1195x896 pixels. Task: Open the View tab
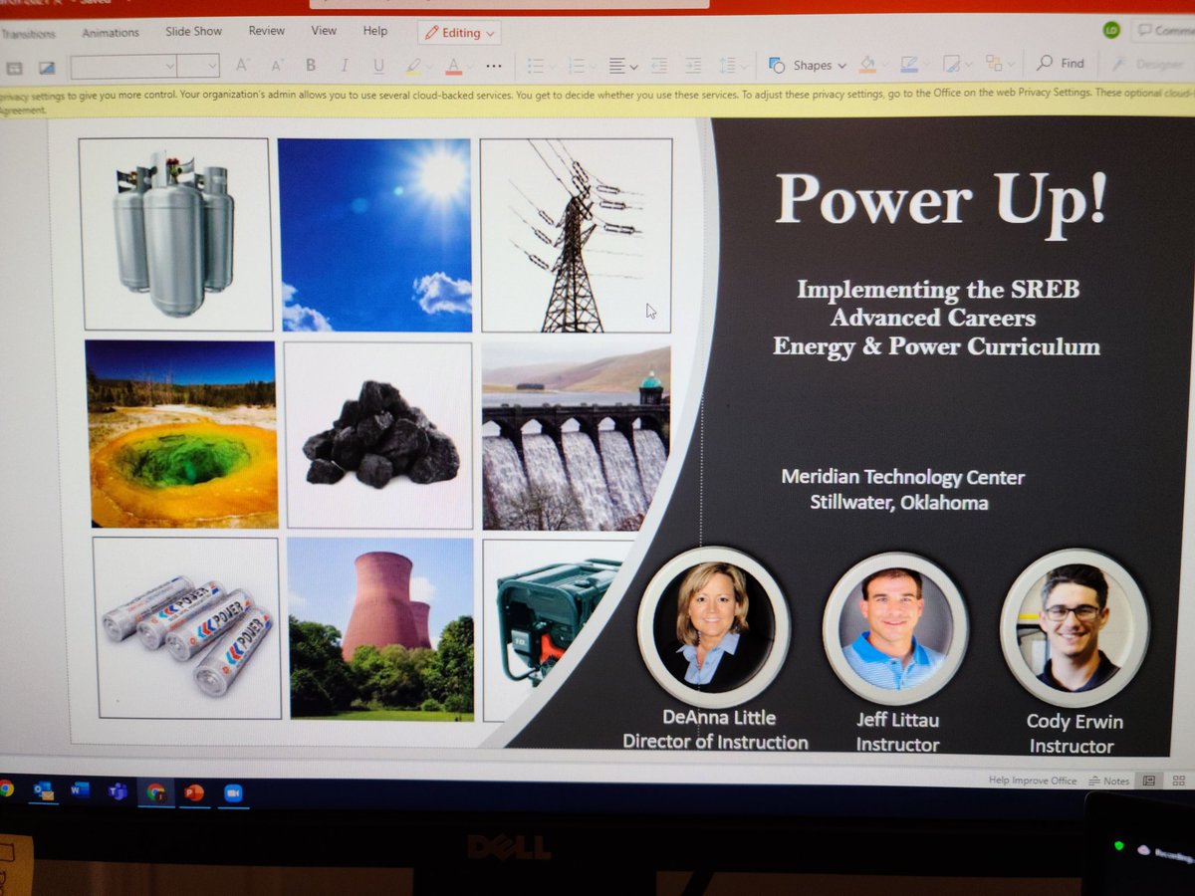click(324, 31)
